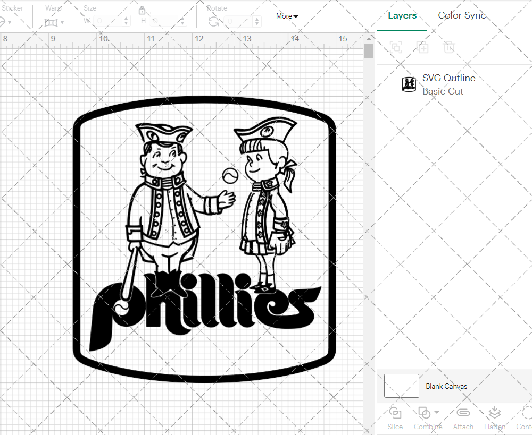
Task: Switch to the Color Sync tab
Action: coord(462,15)
